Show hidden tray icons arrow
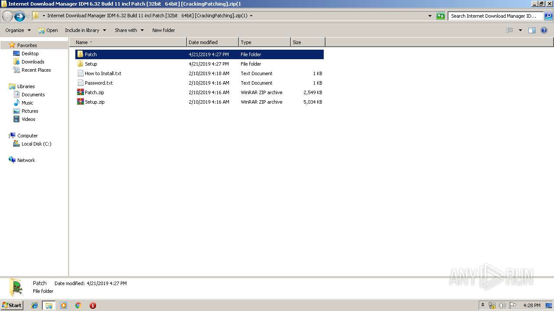 [483, 305]
